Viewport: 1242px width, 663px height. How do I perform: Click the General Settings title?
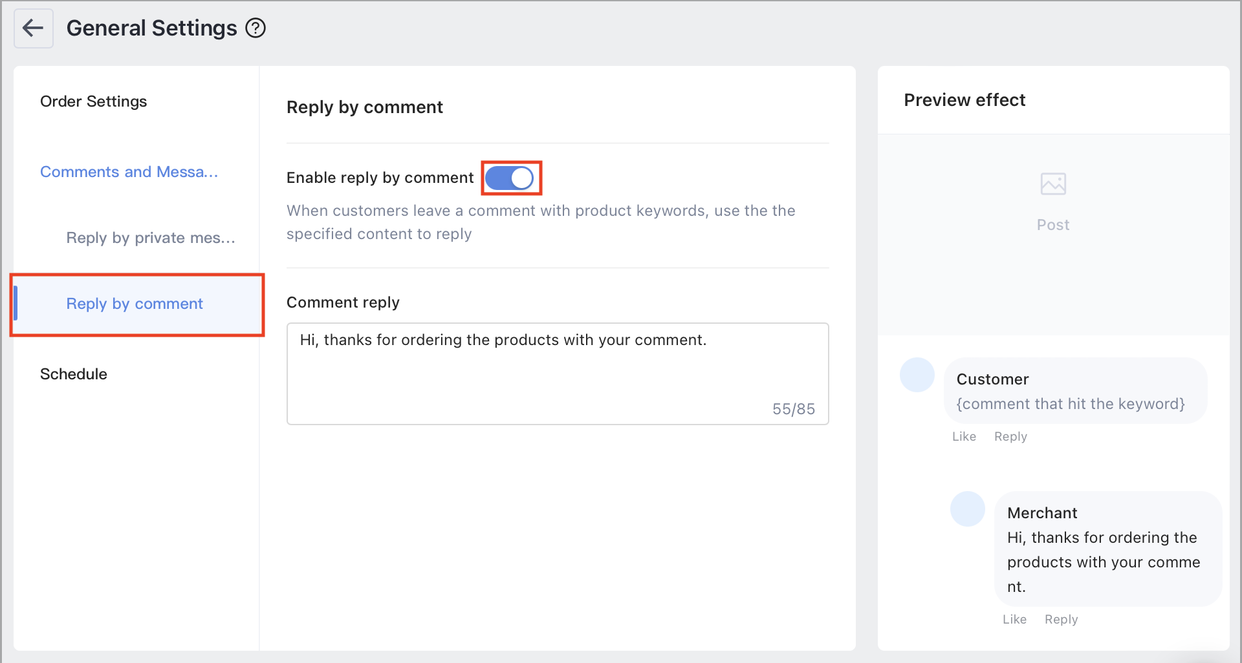pos(152,28)
